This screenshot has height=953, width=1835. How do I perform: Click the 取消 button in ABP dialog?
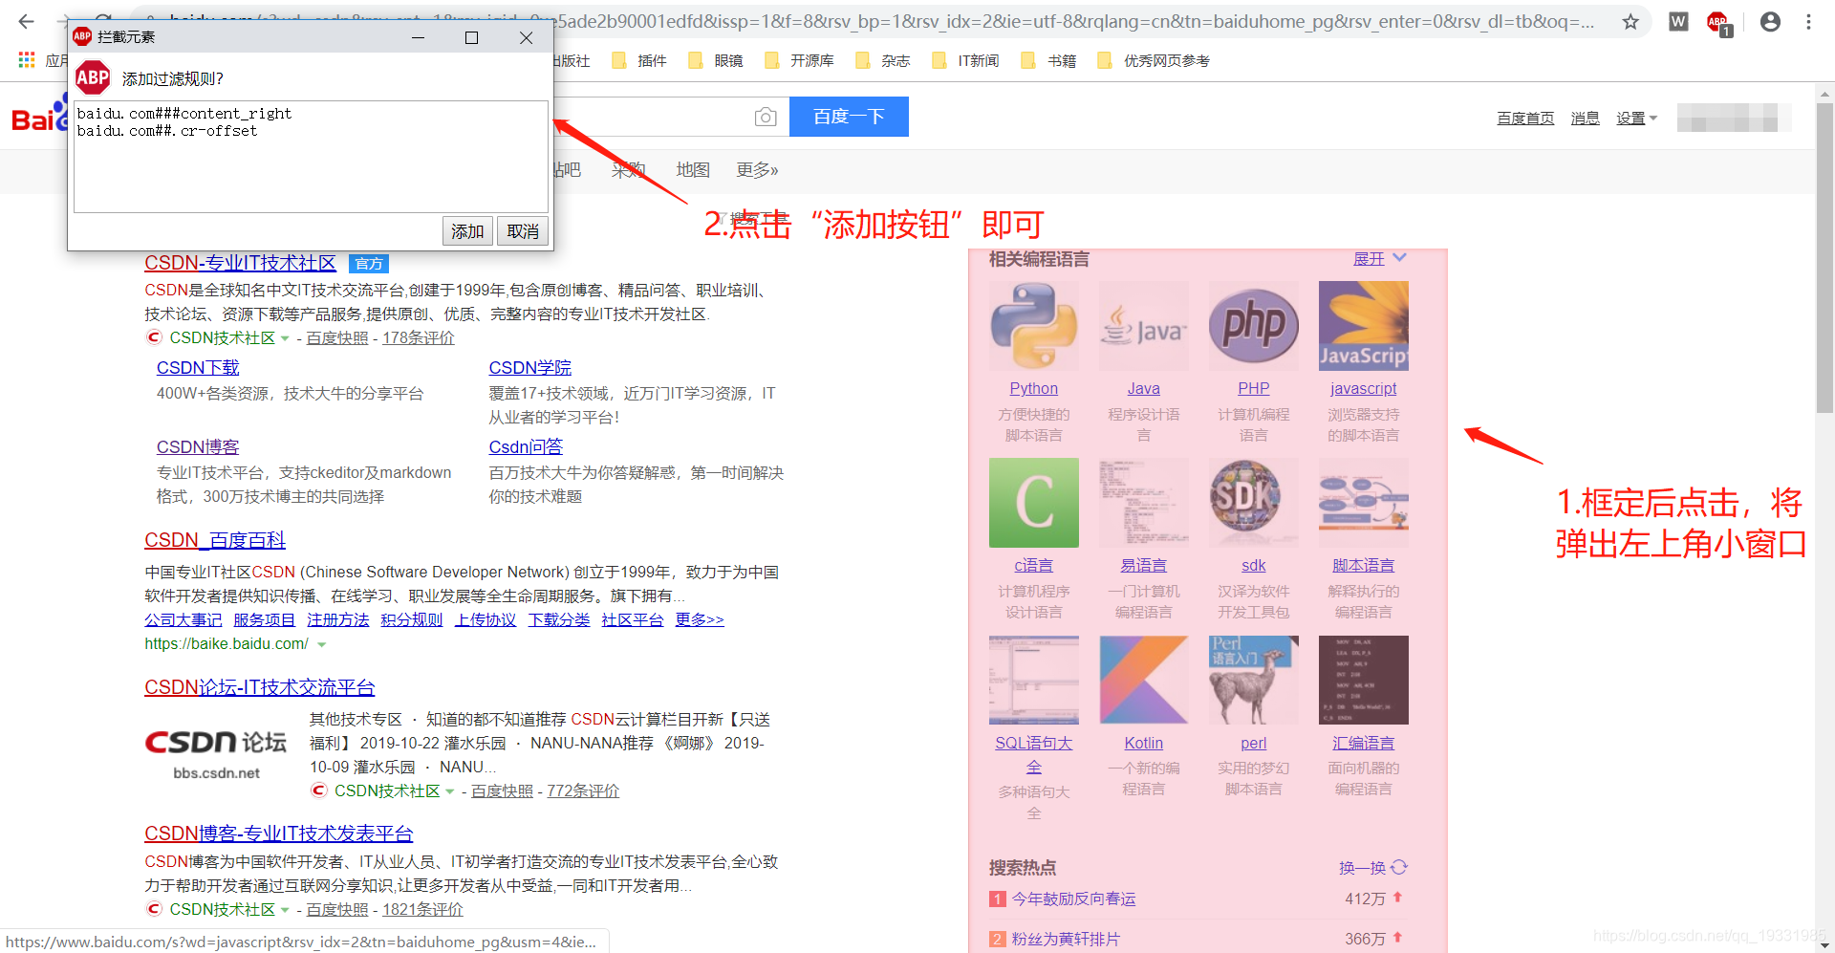click(523, 231)
